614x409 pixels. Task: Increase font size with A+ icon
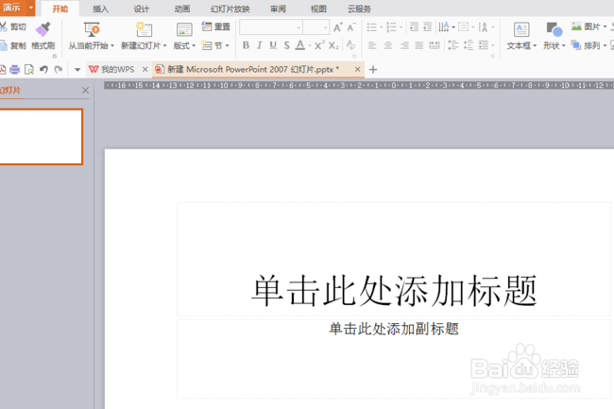pos(337,27)
